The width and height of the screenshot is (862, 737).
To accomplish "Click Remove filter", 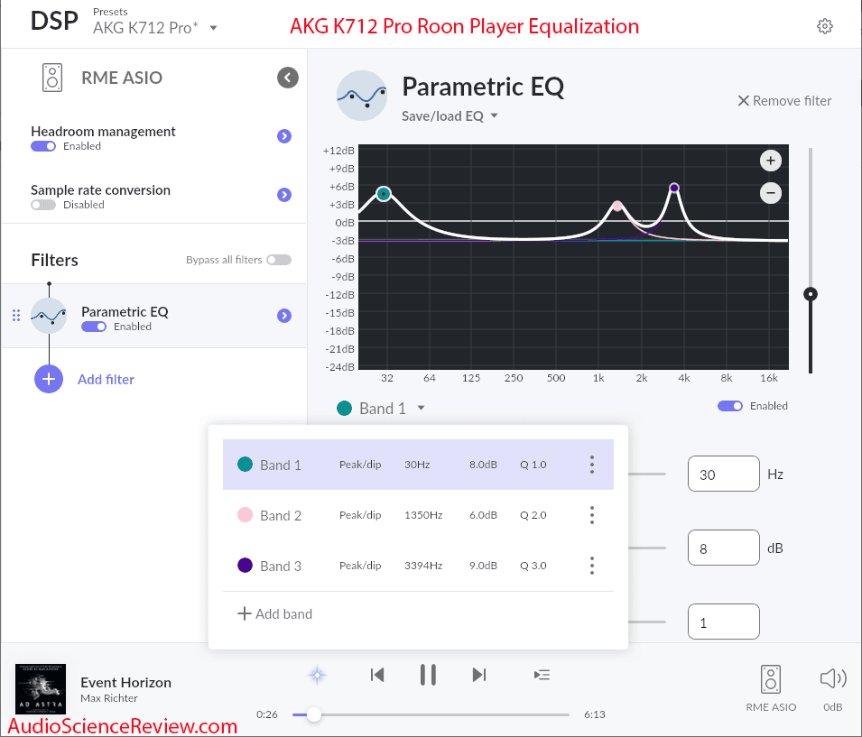I will [x=784, y=101].
